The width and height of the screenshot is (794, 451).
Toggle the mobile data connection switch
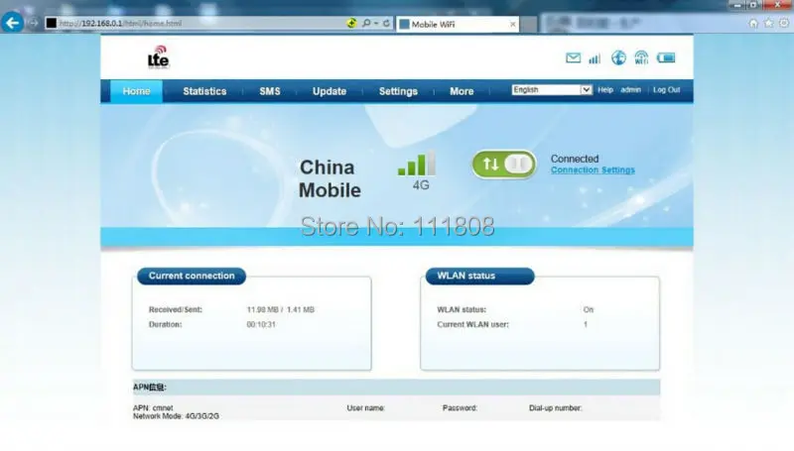coord(504,164)
